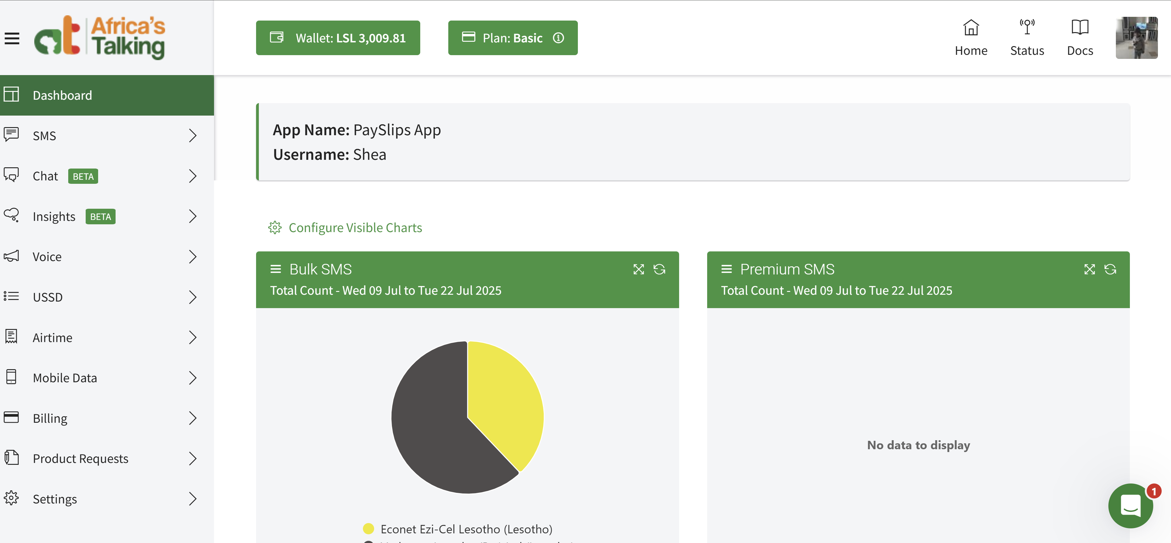
Task: Open the Dashboard sidebar item
Action: (107, 95)
